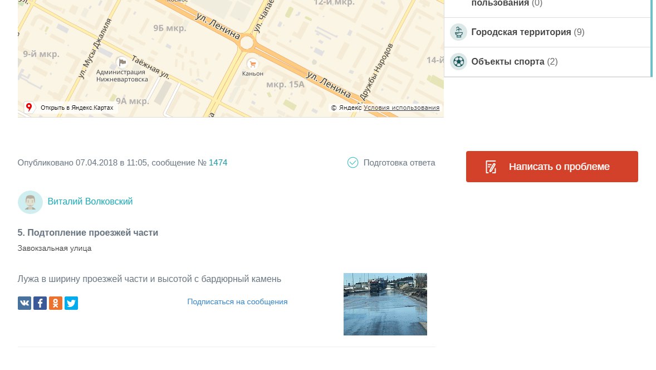
Task: Select the Объекты спорта (2) category label
Action: [x=514, y=62]
